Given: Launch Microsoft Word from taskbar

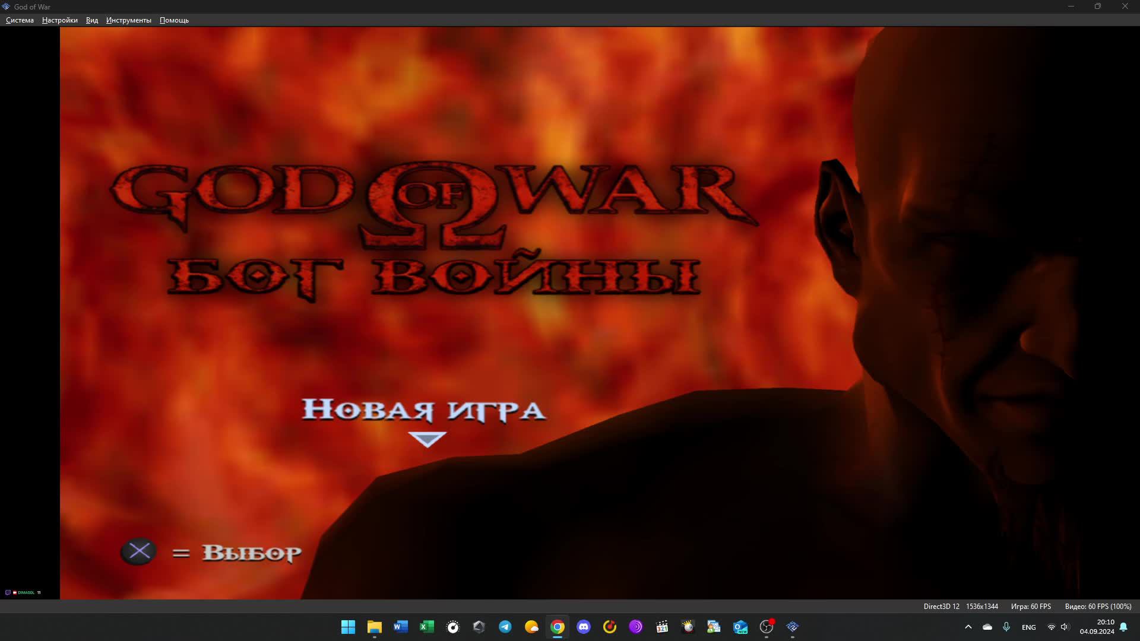Looking at the screenshot, I should [x=400, y=627].
